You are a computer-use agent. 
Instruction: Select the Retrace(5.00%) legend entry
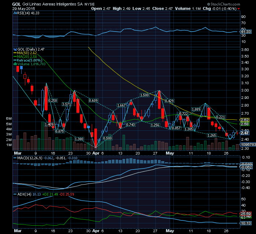point(28,60)
